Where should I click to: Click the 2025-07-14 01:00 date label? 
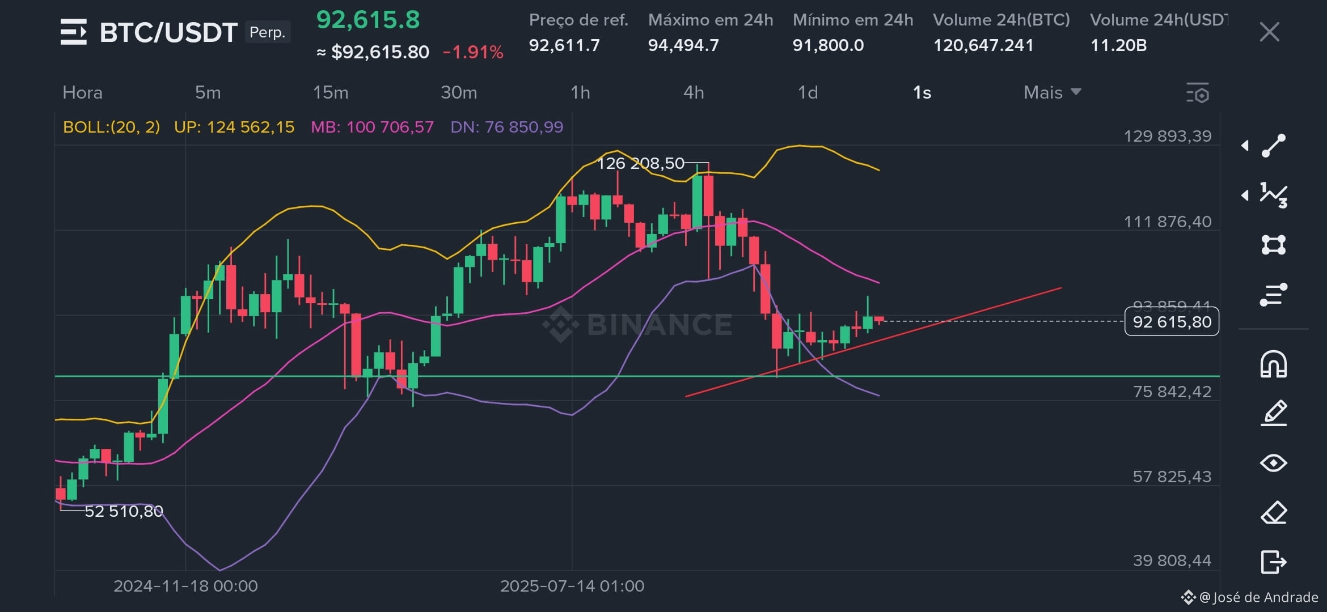[x=572, y=586]
